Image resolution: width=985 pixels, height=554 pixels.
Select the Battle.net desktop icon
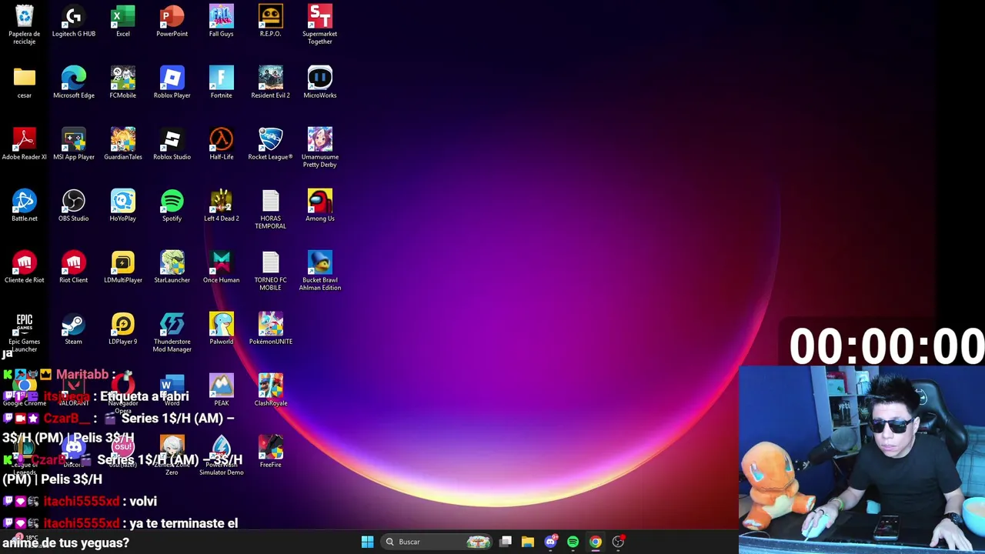[x=25, y=205]
